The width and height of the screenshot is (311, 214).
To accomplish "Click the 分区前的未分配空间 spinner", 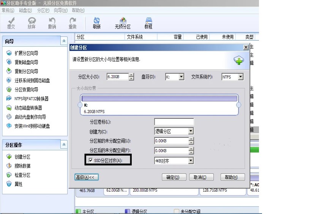I will click(x=191, y=141).
